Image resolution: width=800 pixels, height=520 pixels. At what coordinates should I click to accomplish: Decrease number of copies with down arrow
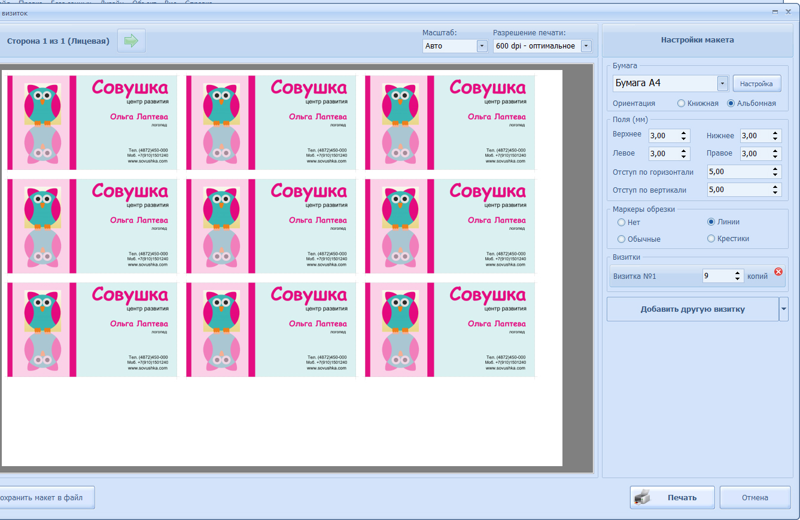click(737, 279)
